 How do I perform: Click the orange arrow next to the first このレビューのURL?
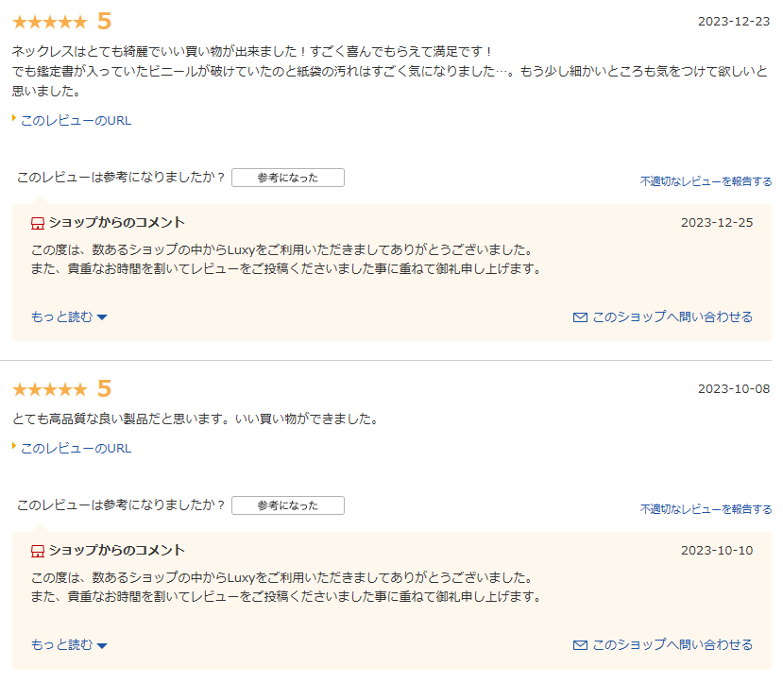tap(14, 119)
